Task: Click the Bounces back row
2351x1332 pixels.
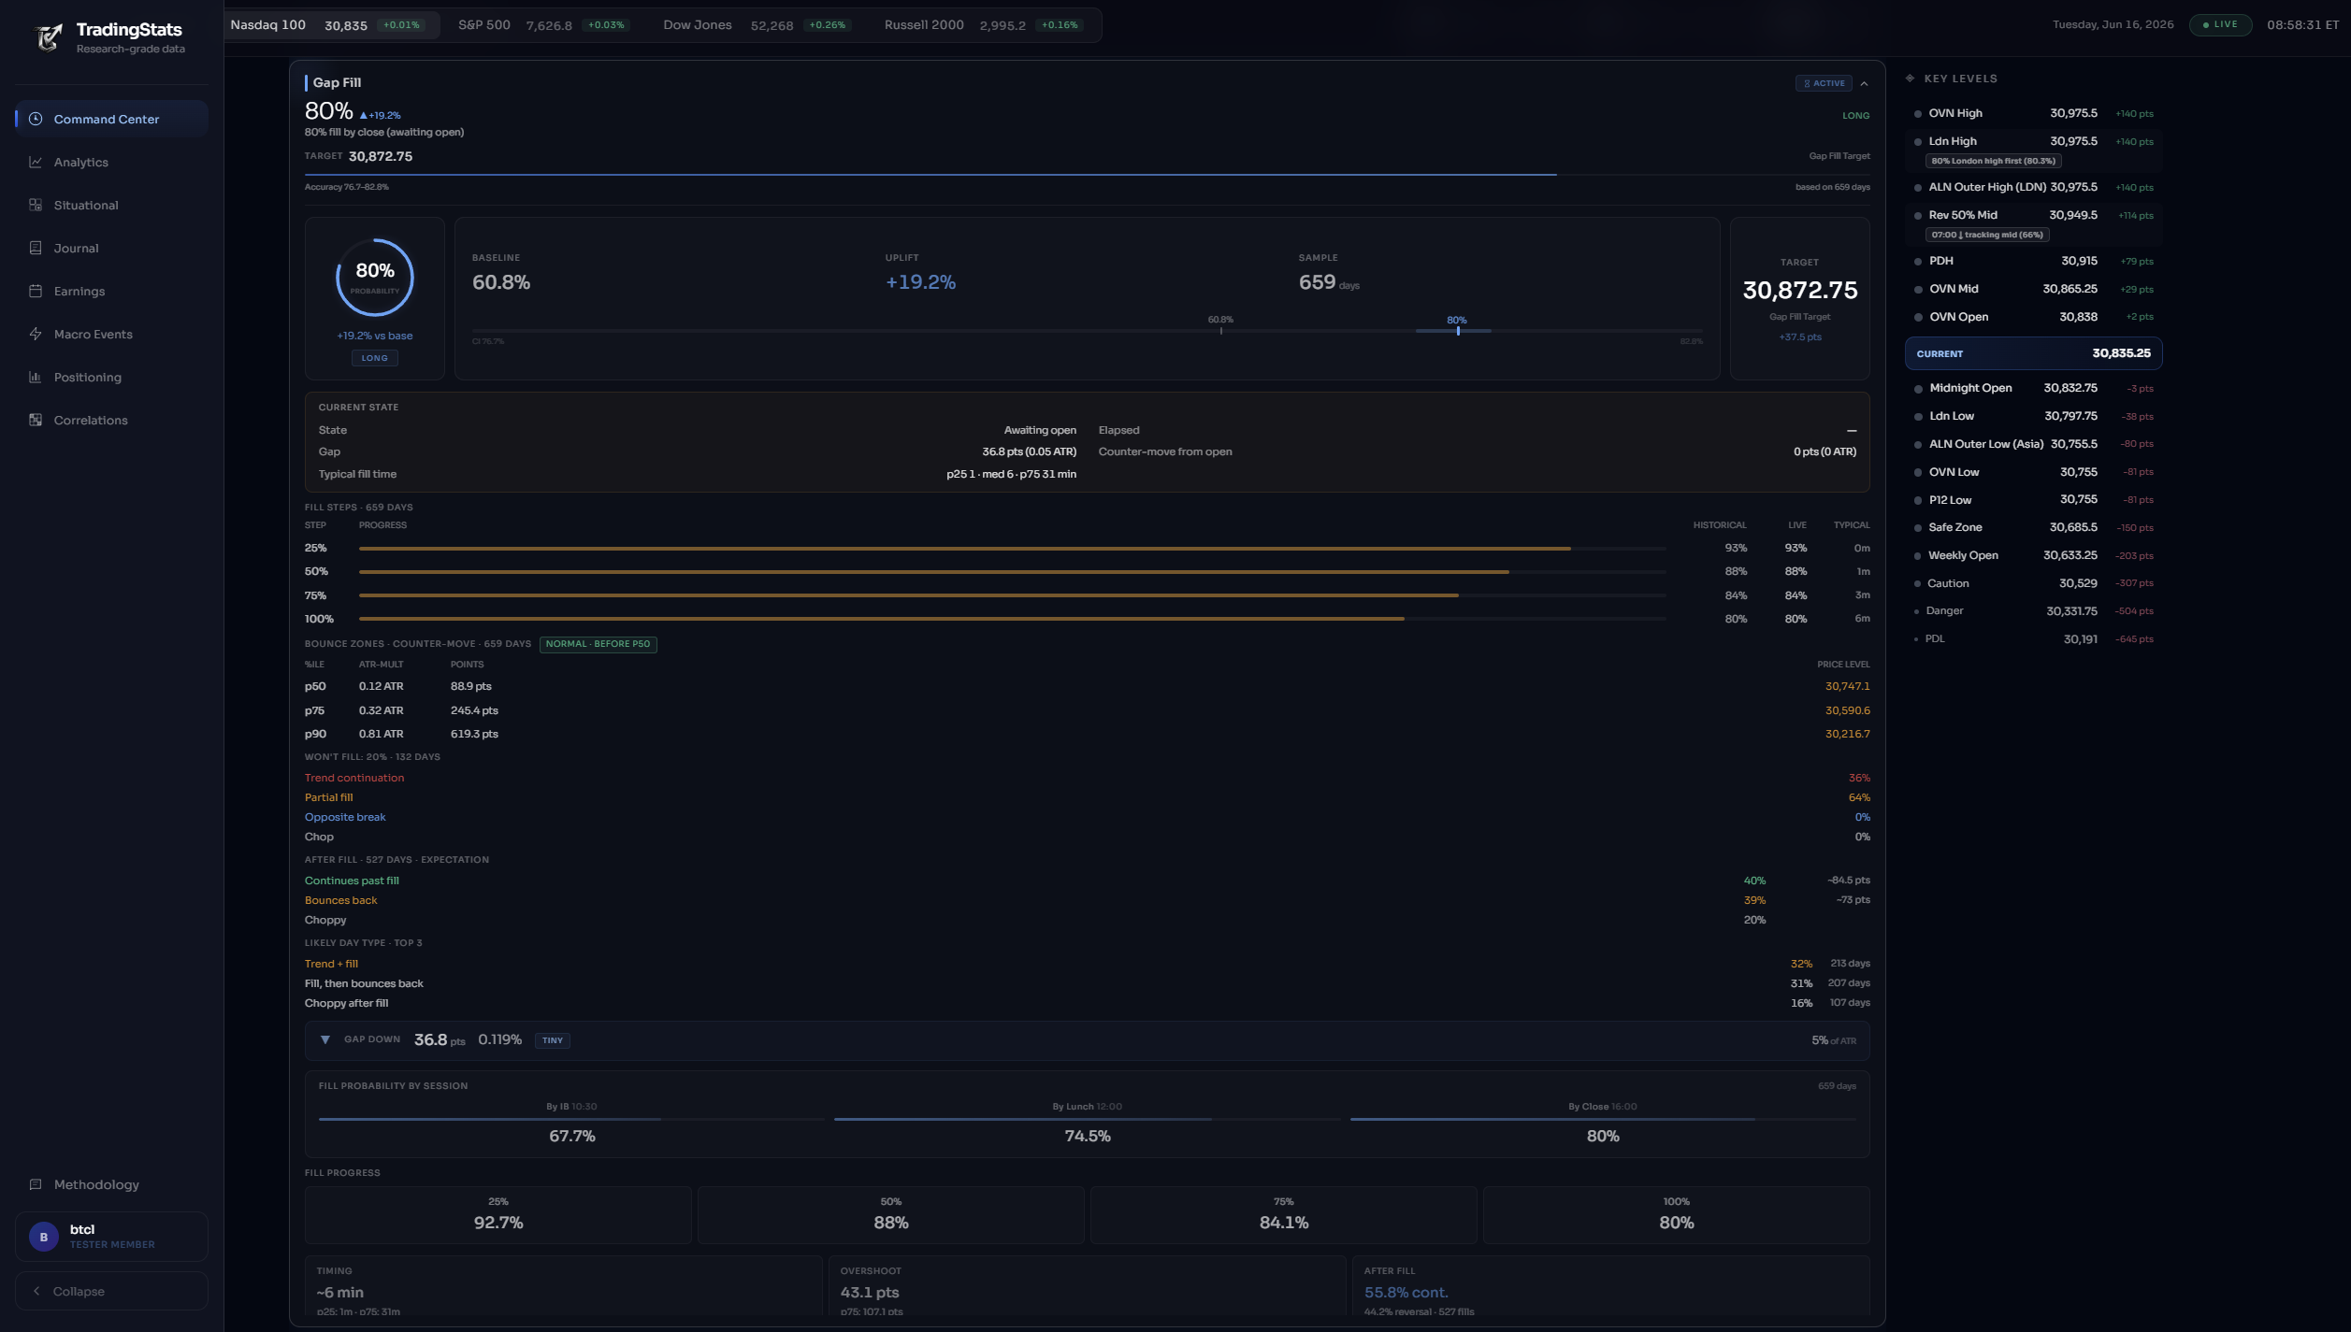Action: (x=1087, y=900)
